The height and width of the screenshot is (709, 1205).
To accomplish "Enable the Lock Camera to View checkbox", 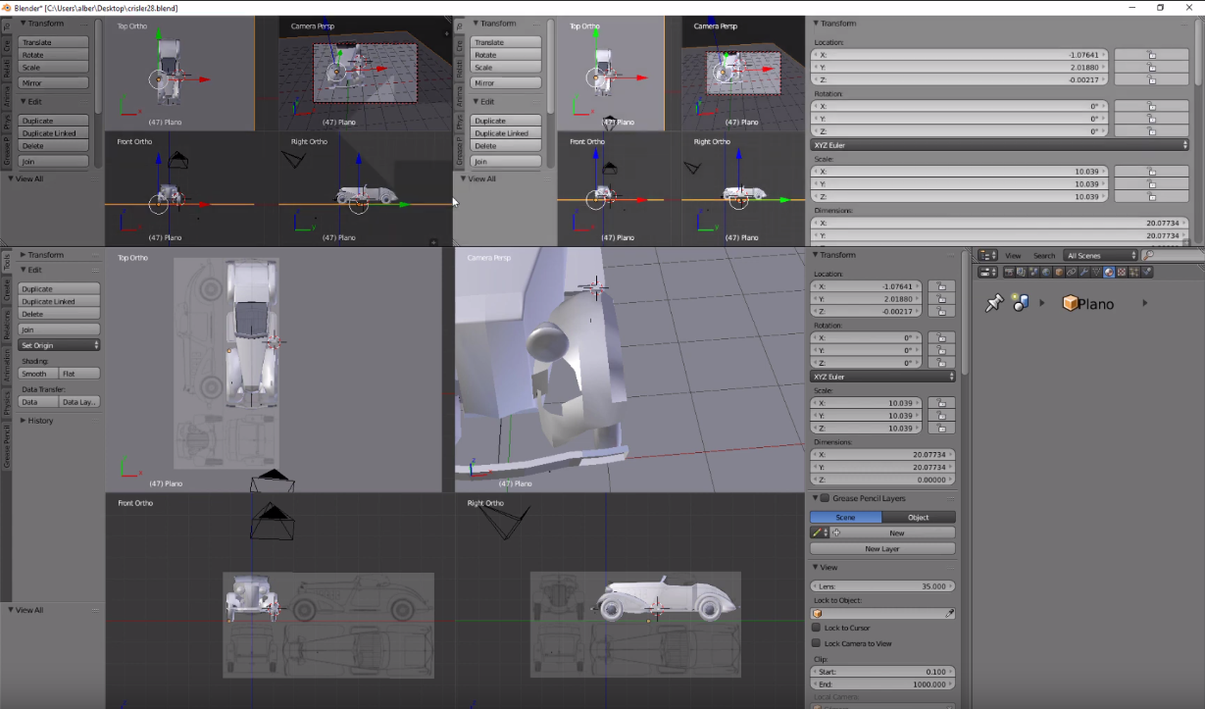I will 816,643.
